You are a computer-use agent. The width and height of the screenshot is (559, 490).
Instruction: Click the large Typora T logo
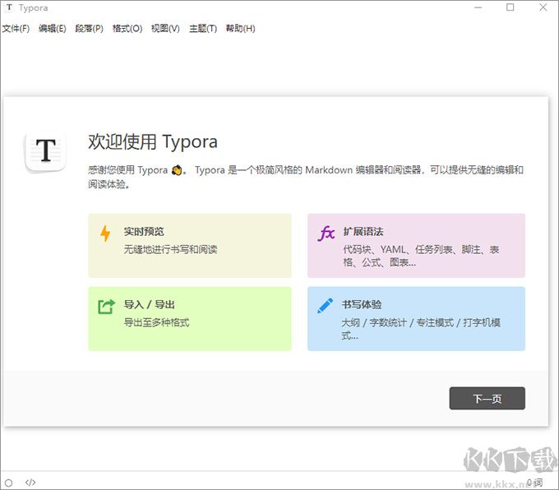pos(46,152)
